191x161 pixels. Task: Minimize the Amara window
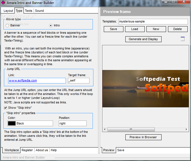point(165,2)
